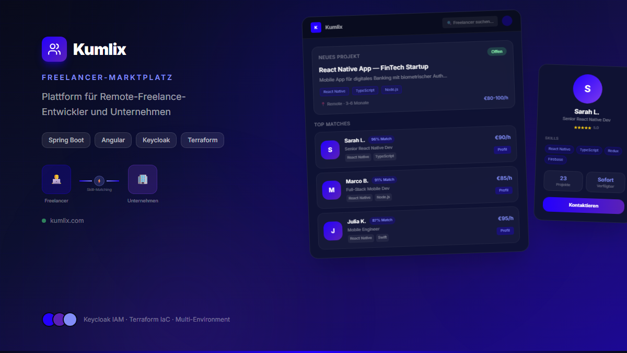Click Marco B. avatar labeled M

pyautogui.click(x=331, y=190)
